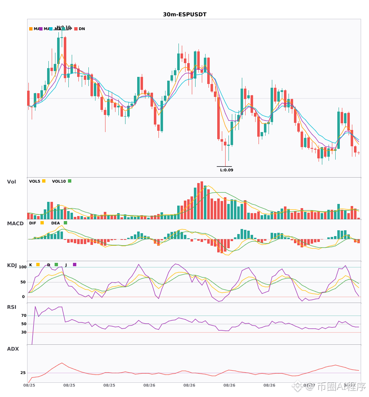The height and width of the screenshot is (397, 369).
Task: Click the cyan MA legend swatch
Action: 51,29
